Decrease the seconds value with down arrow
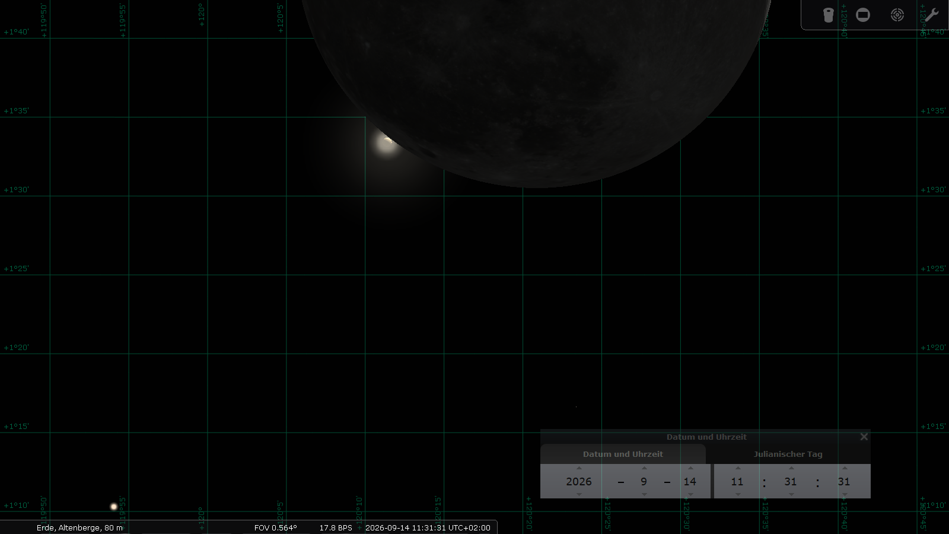 pos(844,494)
